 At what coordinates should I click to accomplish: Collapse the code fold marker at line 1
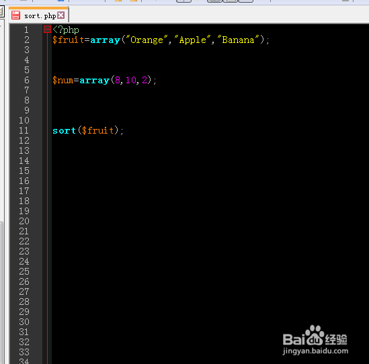(47, 30)
